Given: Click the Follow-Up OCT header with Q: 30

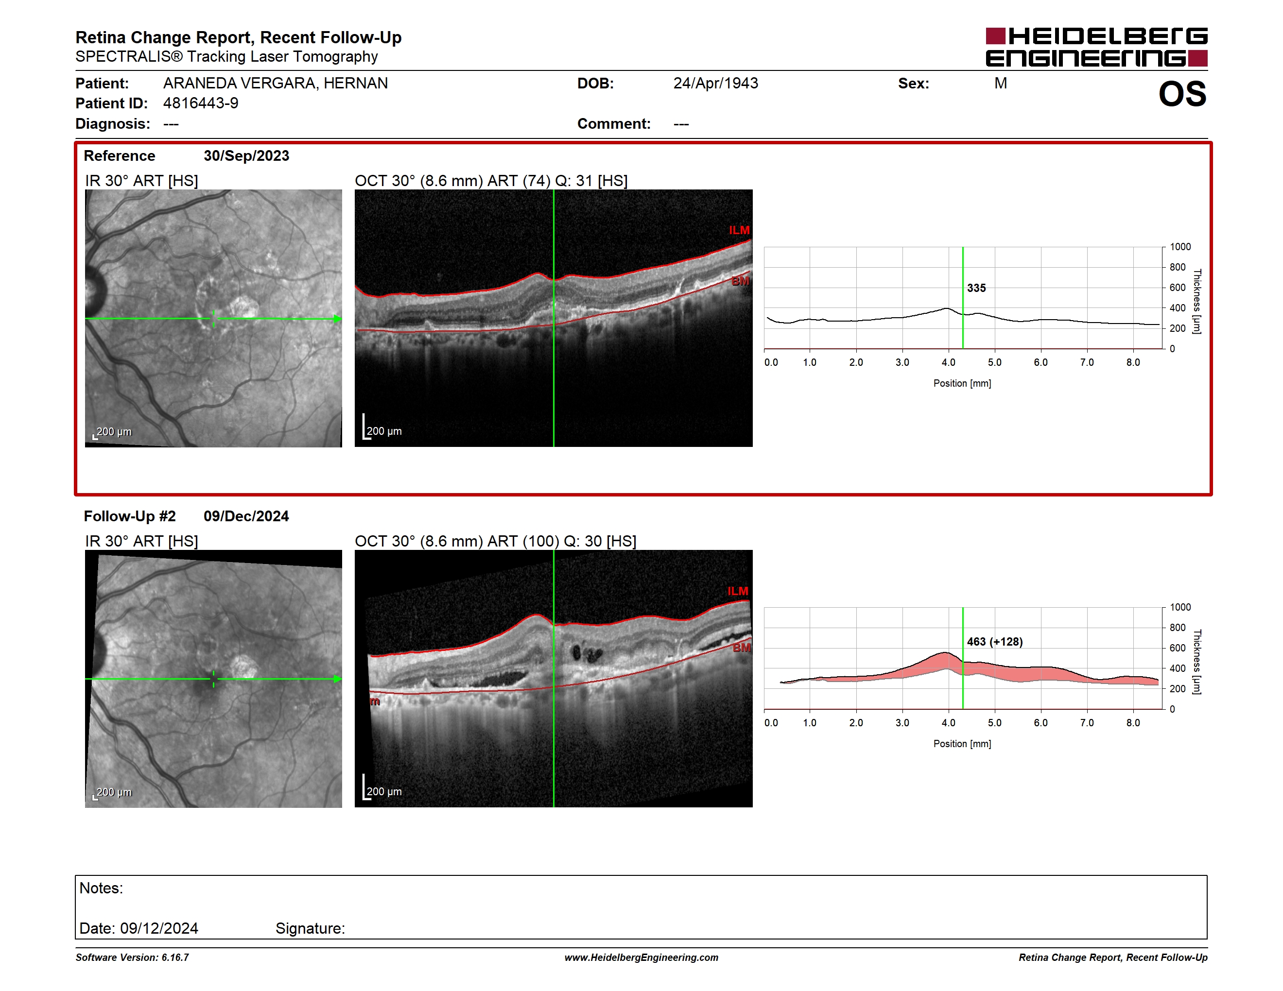Looking at the screenshot, I should pyautogui.click(x=496, y=541).
